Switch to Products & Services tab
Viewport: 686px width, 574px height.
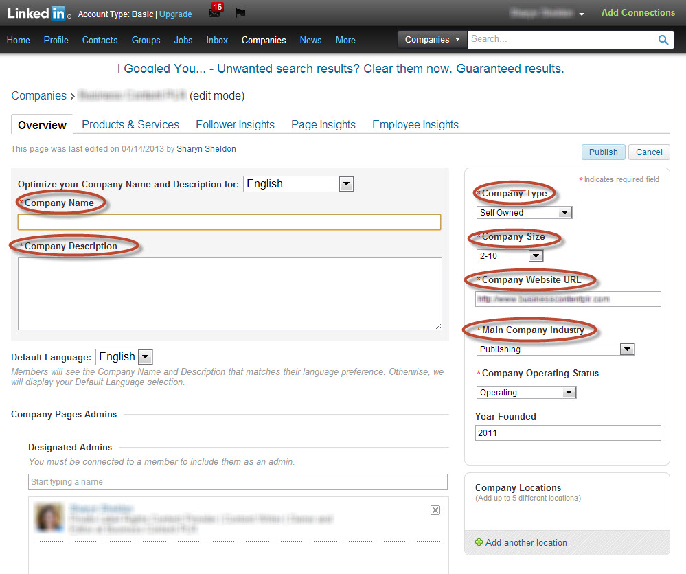pyautogui.click(x=130, y=124)
